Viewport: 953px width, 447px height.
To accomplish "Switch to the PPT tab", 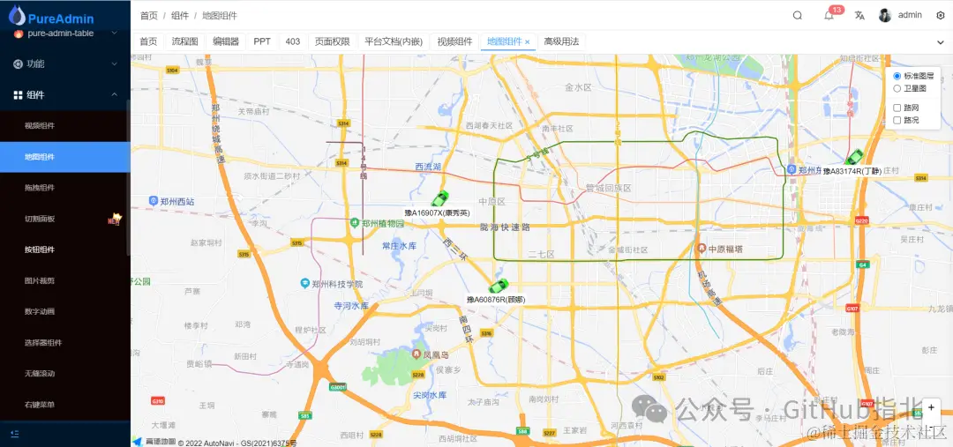I will [x=262, y=41].
